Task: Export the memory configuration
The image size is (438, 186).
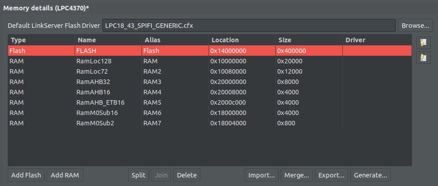Action: click(332, 175)
